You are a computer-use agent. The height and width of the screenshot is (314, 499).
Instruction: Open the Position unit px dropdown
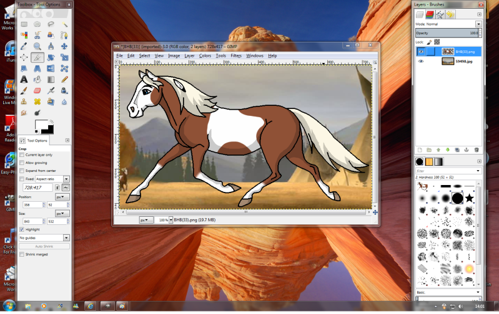(x=62, y=197)
